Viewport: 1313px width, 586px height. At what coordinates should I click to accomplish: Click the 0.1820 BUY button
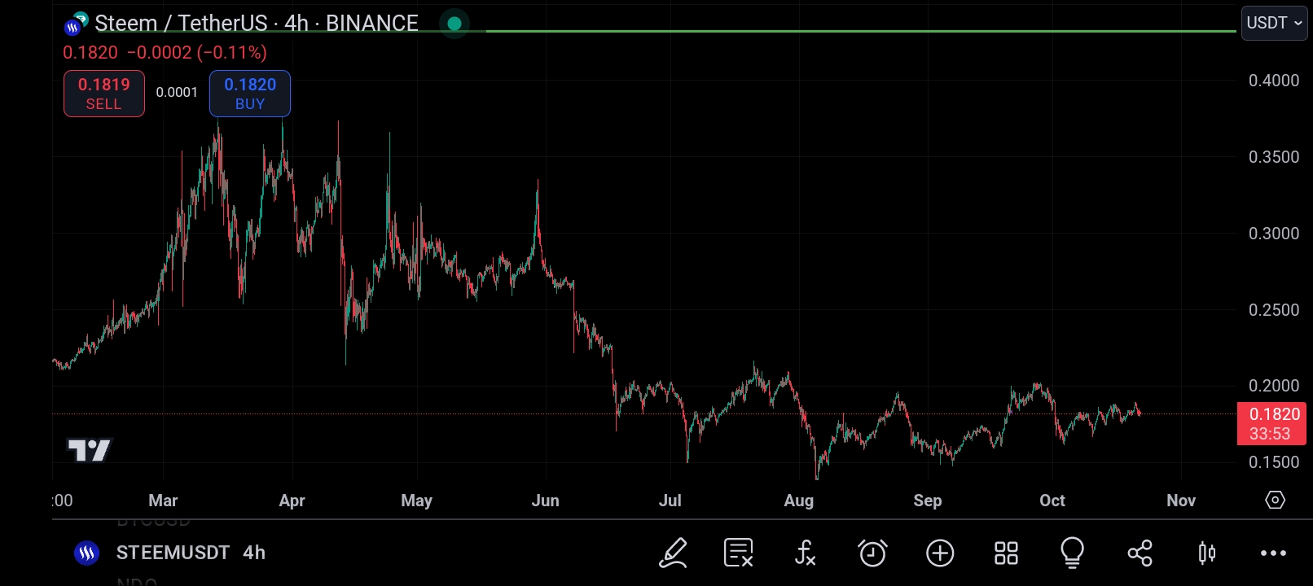click(250, 94)
